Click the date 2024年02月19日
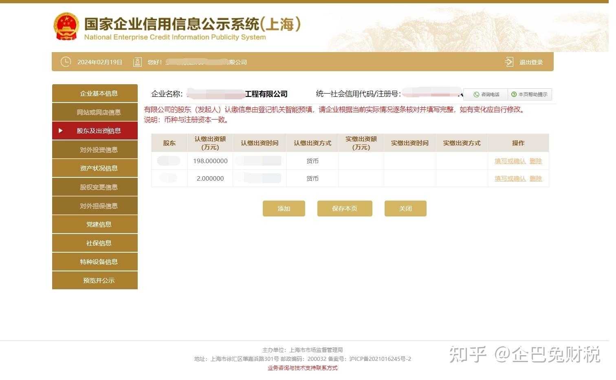The height and width of the screenshot is (380, 616). click(x=100, y=62)
